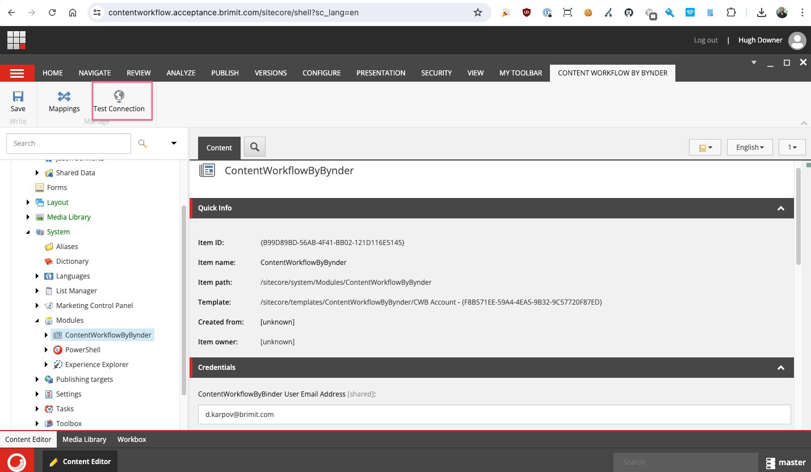Expand the Layout tree node
This screenshot has width=811, height=472.
click(x=28, y=203)
